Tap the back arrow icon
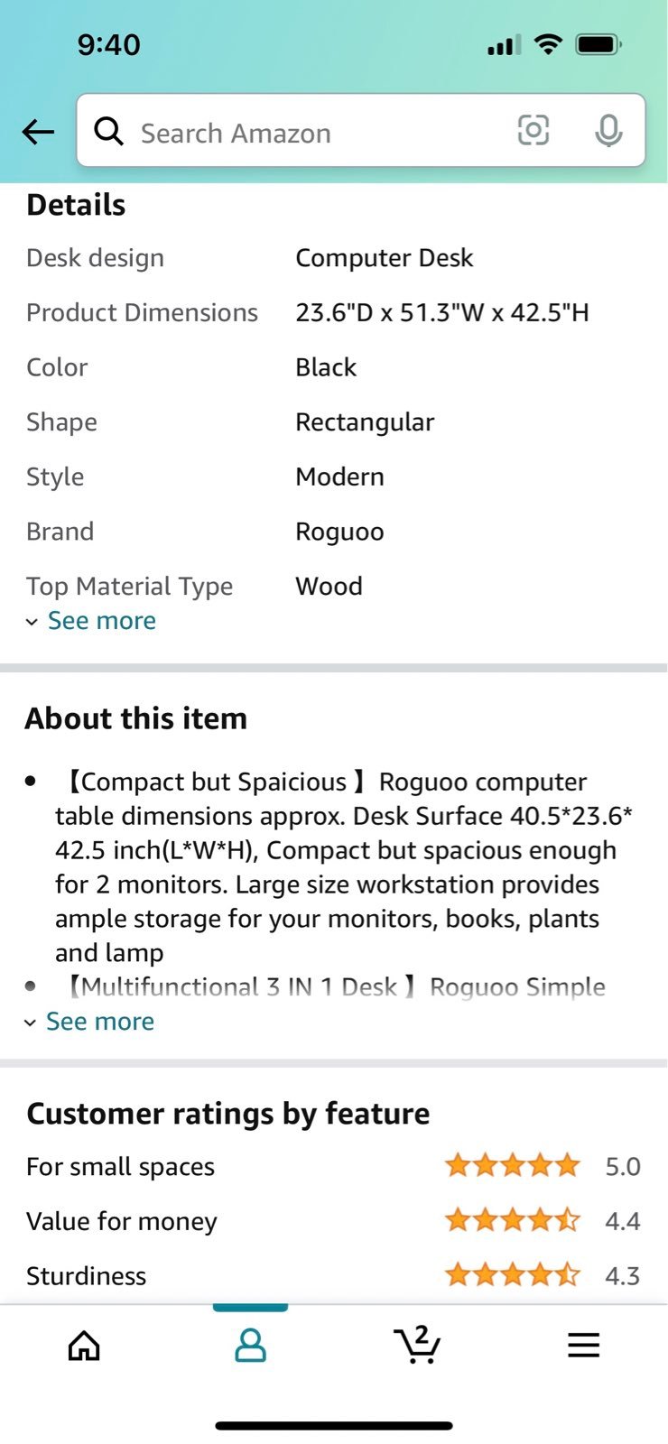The width and height of the screenshot is (668, 1444). [38, 132]
